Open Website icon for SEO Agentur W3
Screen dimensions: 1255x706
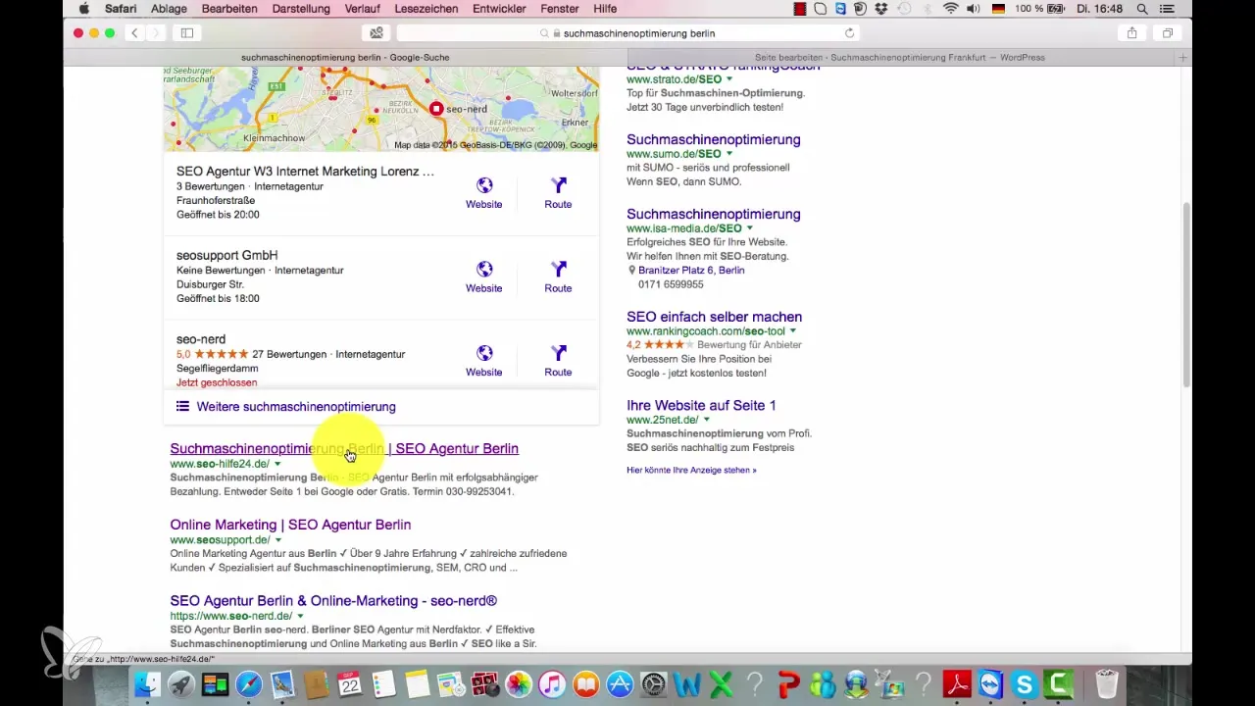[x=484, y=185]
